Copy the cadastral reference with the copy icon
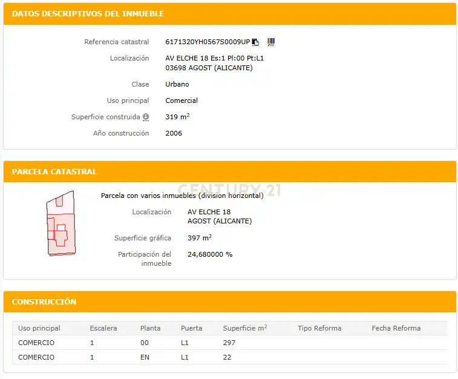Viewport: 458px width, 379px height. (x=255, y=42)
